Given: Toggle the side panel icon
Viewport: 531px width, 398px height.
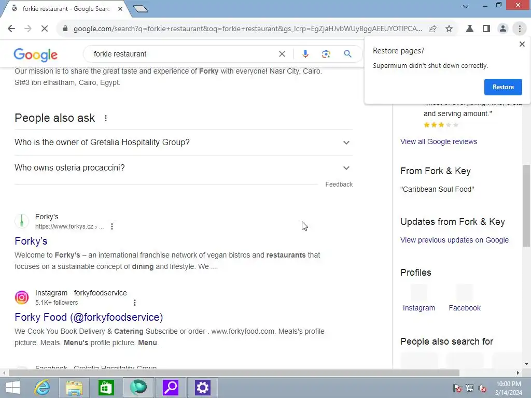Looking at the screenshot, I should coord(486,29).
